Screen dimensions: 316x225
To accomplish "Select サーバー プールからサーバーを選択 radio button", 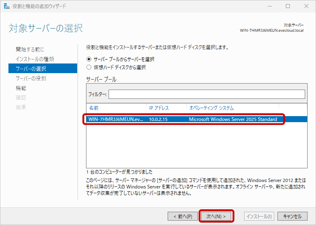I will tap(89, 59).
